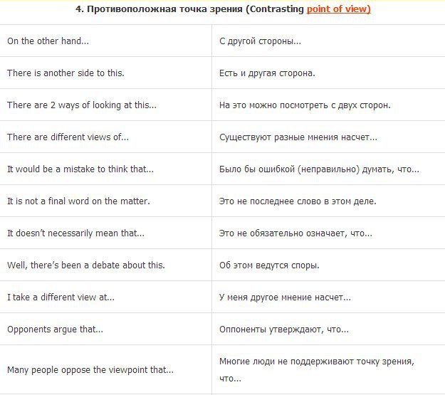Select "Well, there's been a debate about this."
This screenshot has width=445, height=395.
86,265
